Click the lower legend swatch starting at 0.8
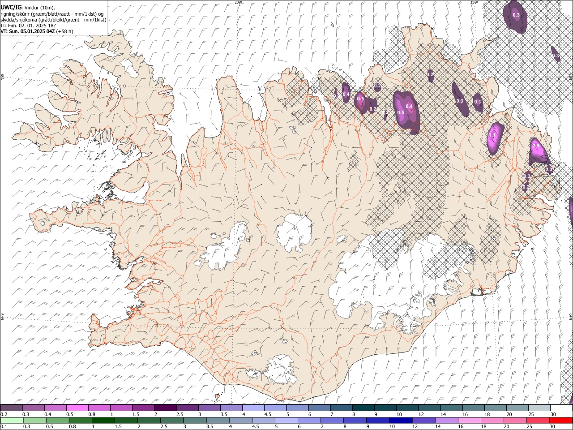The height and width of the screenshot is (430, 573). point(80,420)
